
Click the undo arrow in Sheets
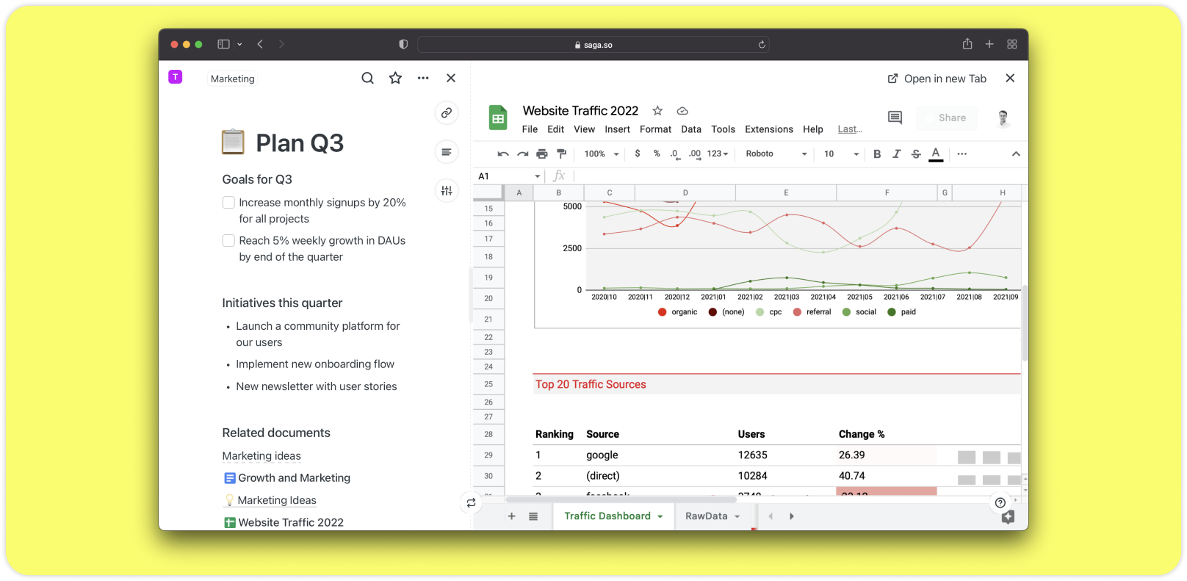click(503, 154)
